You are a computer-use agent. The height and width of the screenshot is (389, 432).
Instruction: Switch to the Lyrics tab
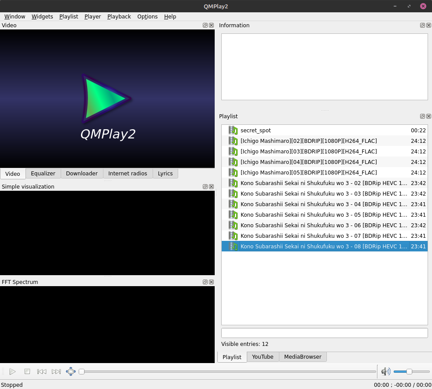(x=165, y=174)
